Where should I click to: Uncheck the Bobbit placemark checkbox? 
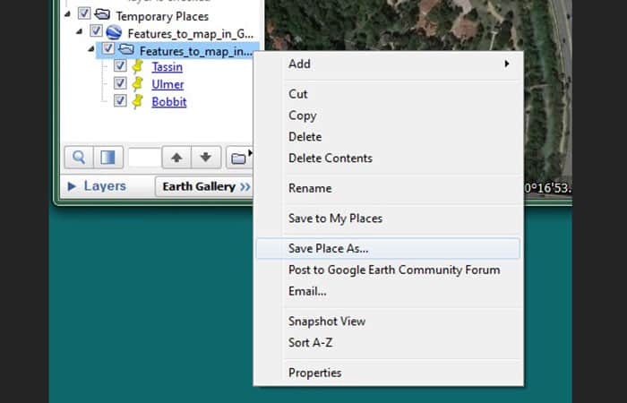tap(120, 100)
